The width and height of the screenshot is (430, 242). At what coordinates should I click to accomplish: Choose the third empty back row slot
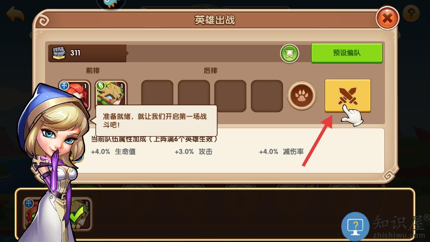(x=230, y=96)
